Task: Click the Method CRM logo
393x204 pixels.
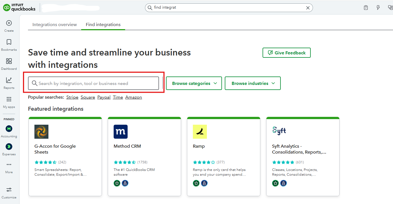Action: (121, 132)
